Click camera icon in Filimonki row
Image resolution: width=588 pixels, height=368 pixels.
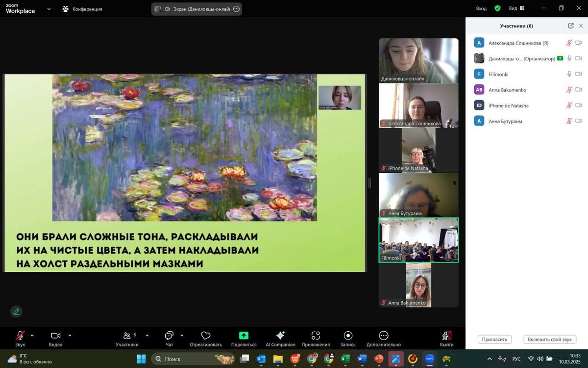click(579, 74)
